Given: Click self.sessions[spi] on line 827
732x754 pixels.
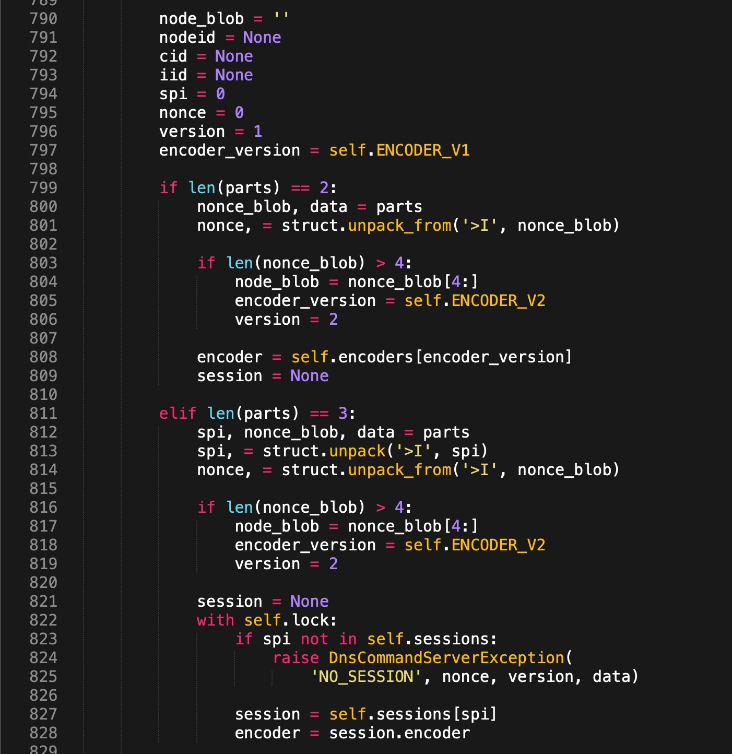Looking at the screenshot, I should (412, 714).
